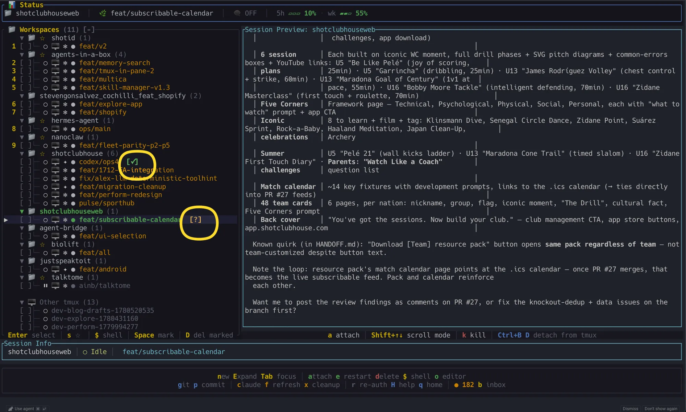
Task: Collapse the stevengonsalvez_cochilli_feat_shopify group
Action: point(22,96)
